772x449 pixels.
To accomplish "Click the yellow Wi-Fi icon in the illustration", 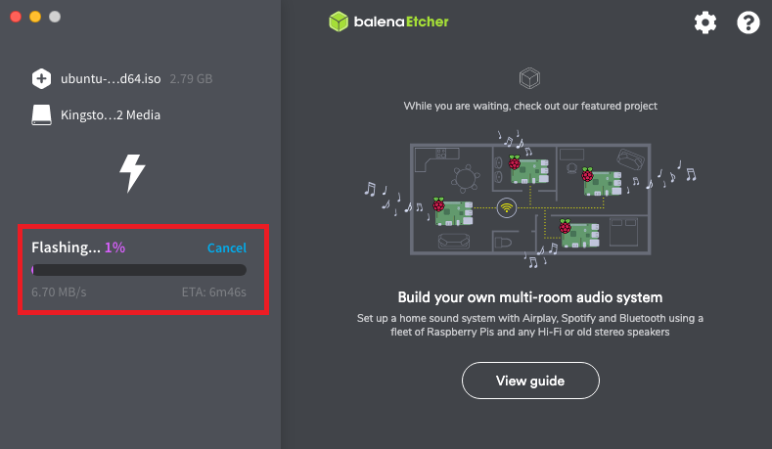I will point(507,207).
